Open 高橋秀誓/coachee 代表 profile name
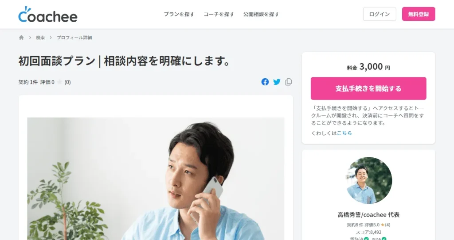Image resolution: width=454 pixels, height=240 pixels. tap(368, 215)
